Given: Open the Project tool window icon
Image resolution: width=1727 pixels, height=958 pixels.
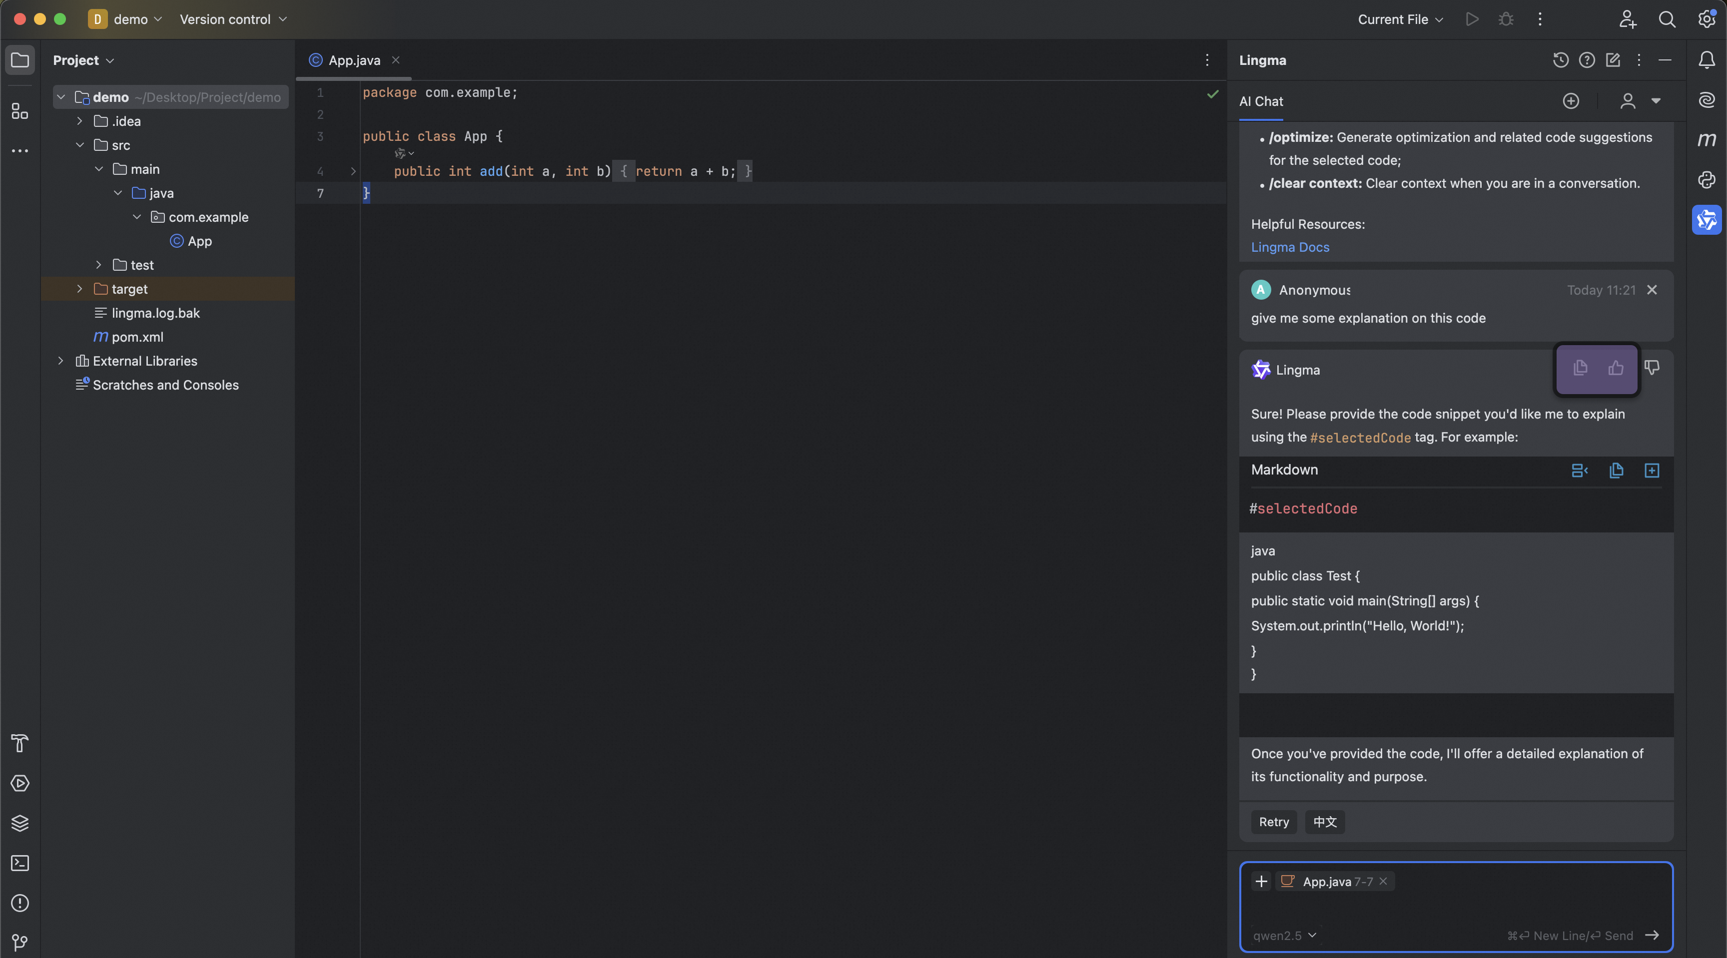Looking at the screenshot, I should (20, 60).
